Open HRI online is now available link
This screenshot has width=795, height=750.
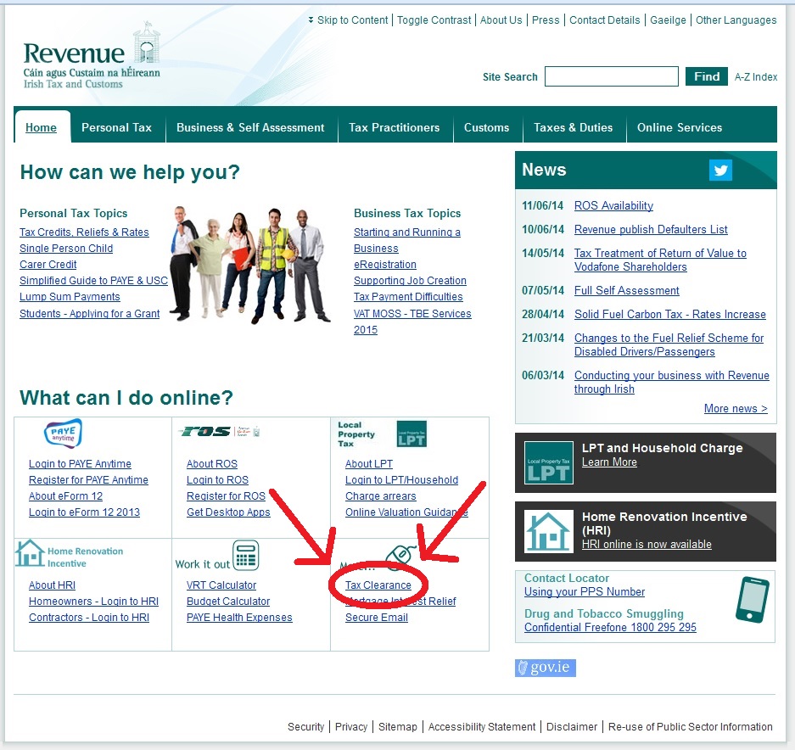pos(647,544)
